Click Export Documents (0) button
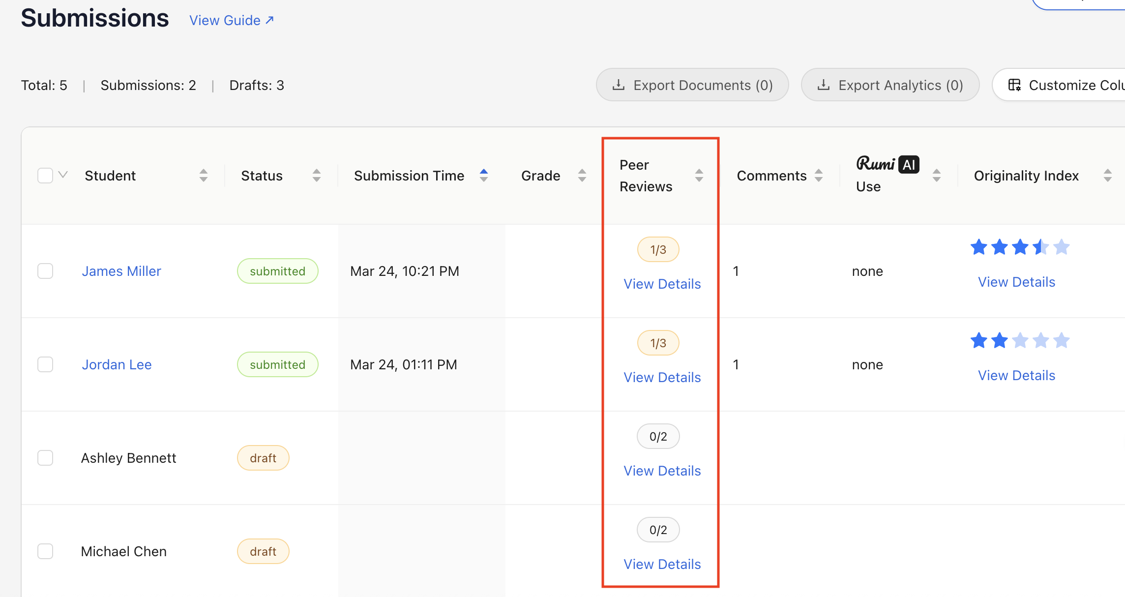The width and height of the screenshot is (1125, 597). (x=692, y=85)
